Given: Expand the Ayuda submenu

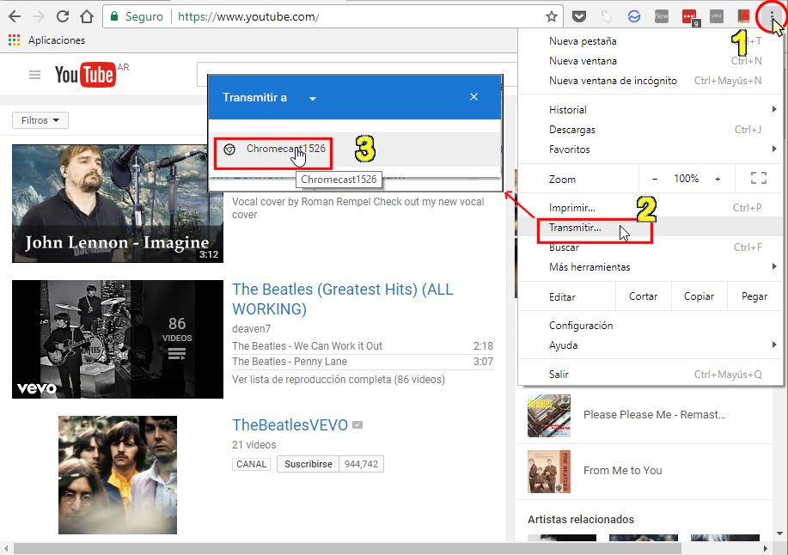Looking at the screenshot, I should coord(651,345).
